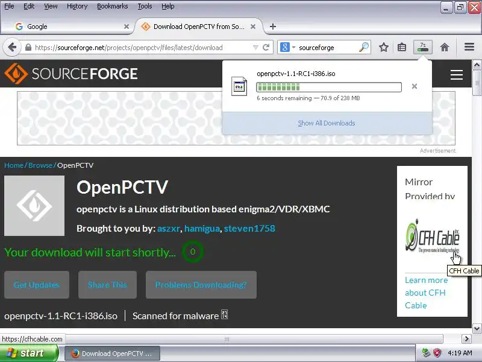Click Show All Downloads

[327, 123]
